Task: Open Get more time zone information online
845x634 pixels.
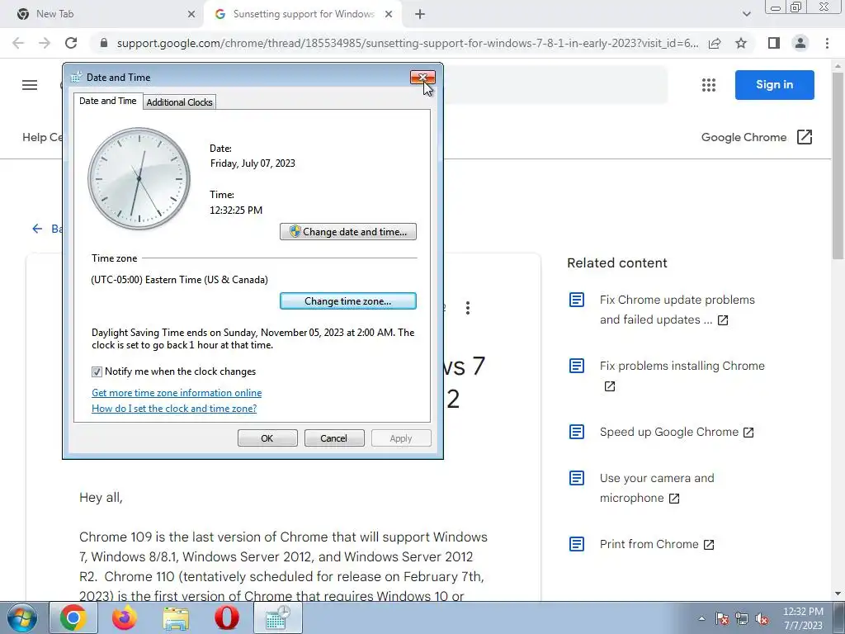Action: 177,393
